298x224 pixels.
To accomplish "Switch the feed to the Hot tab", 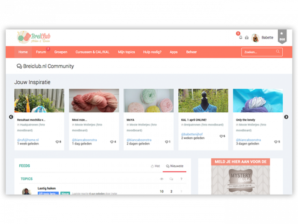I will point(155,166).
